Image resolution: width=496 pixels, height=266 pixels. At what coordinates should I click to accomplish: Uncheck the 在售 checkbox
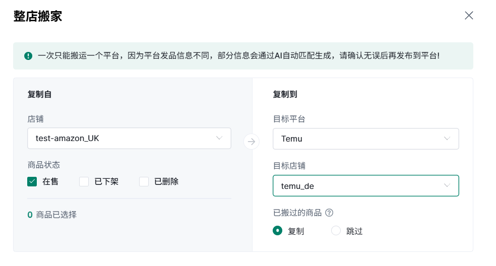pos(32,181)
